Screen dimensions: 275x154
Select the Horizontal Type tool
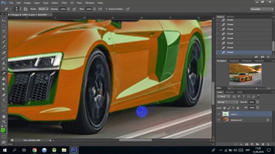tap(4, 100)
